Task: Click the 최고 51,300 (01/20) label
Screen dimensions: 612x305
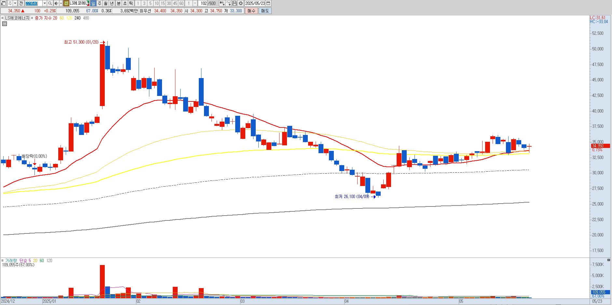Action: tap(81, 42)
